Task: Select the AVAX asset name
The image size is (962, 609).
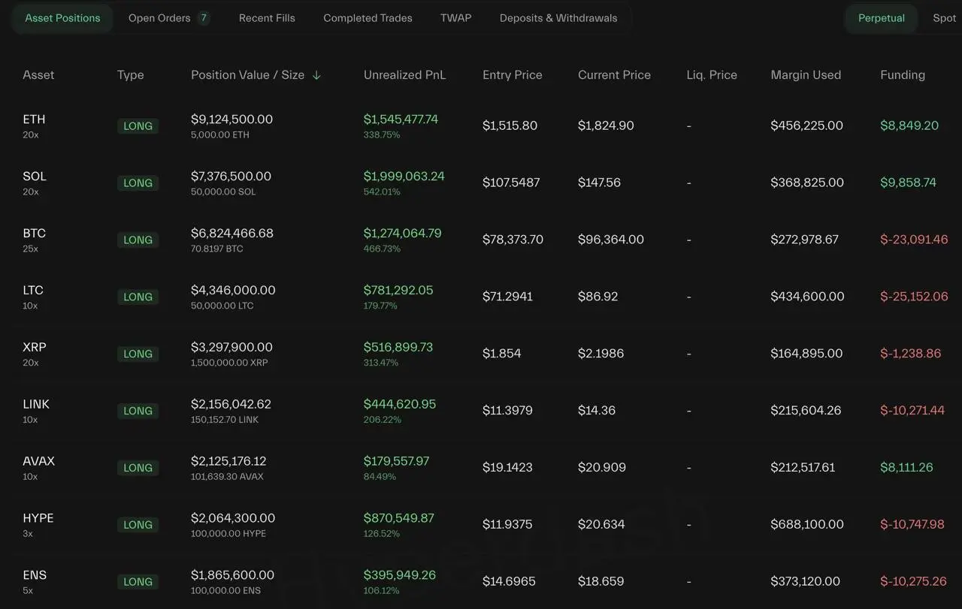Action: click(x=39, y=461)
